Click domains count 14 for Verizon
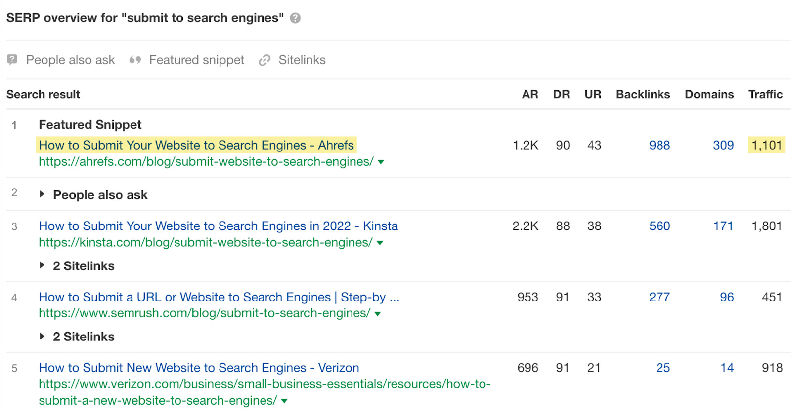Screen dimensions: 791x414 pos(727,368)
